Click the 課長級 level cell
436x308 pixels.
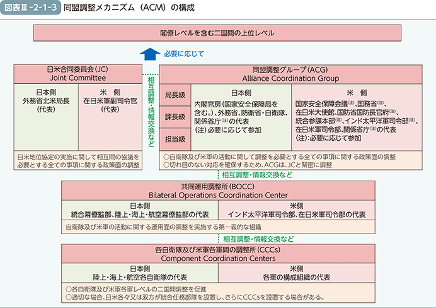[x=175, y=117]
